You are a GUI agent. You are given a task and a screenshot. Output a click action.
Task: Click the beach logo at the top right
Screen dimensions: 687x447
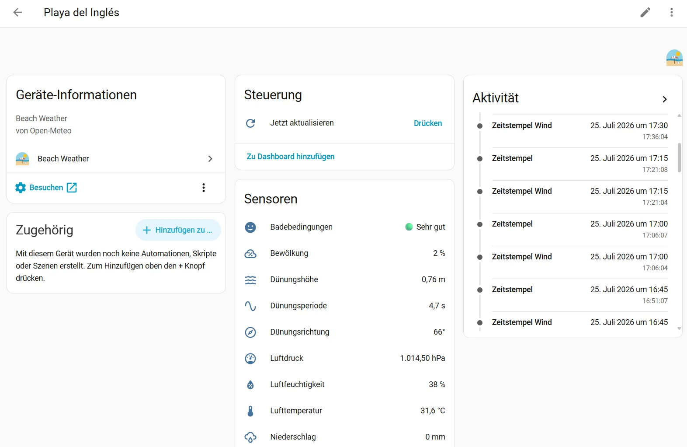(674, 58)
